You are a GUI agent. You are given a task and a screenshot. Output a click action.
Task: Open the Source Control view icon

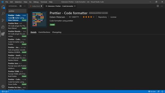click(3, 20)
